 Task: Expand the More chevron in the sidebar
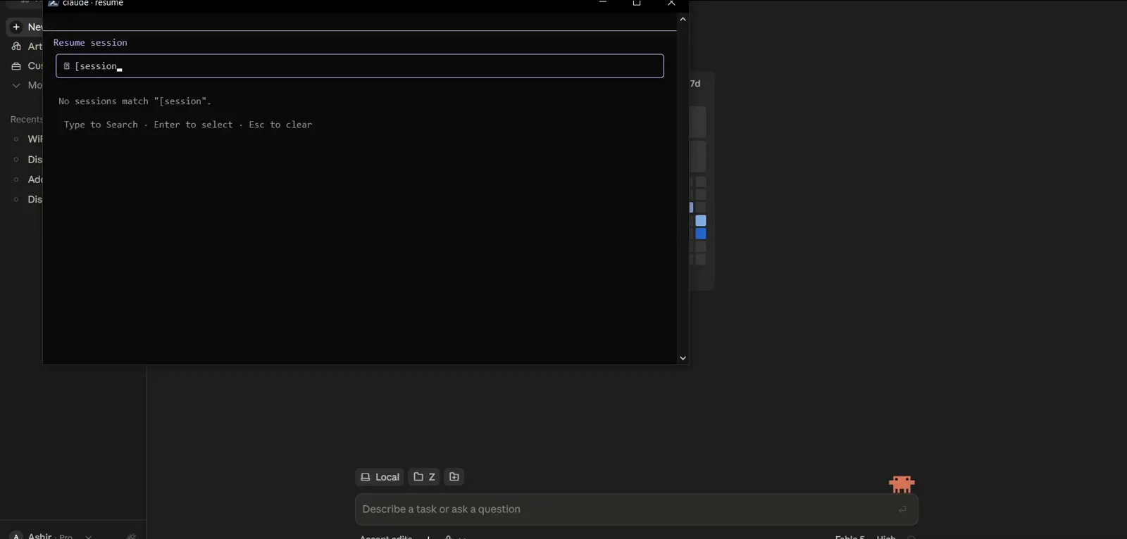pos(16,85)
